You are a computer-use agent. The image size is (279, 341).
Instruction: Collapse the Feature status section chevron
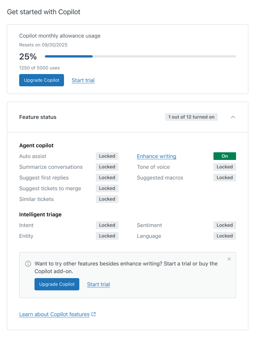click(233, 117)
